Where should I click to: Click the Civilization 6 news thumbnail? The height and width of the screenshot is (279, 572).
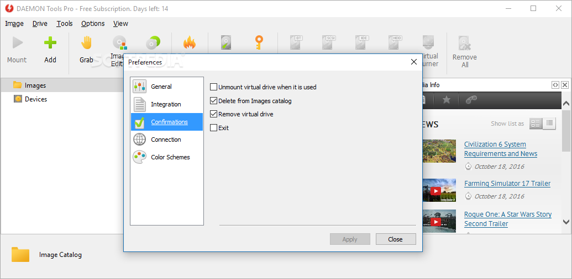[x=439, y=151]
